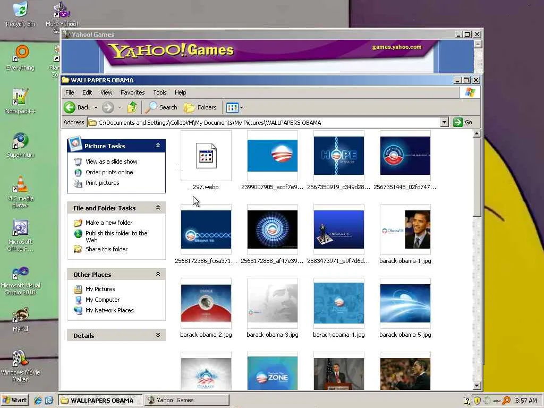This screenshot has width=544, height=408.
Task: Click the green Go button
Action: [463, 122]
